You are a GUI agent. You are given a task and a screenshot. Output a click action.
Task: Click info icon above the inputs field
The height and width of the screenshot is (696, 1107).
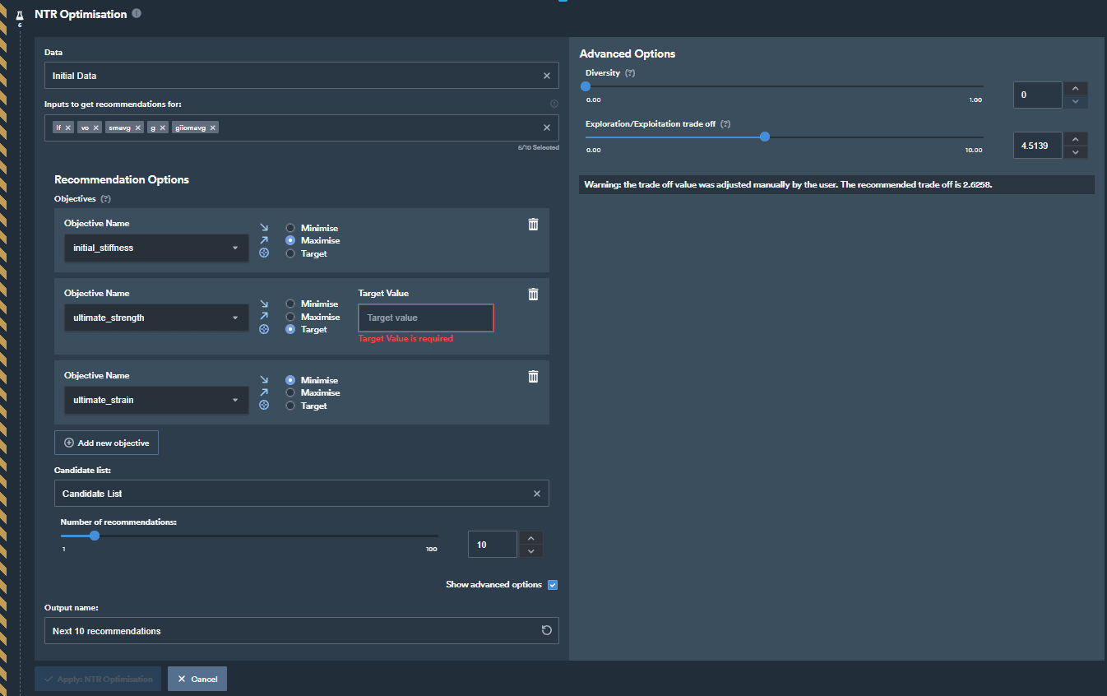coord(553,104)
